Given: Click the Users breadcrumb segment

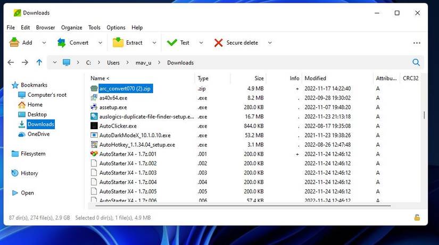Looking at the screenshot, I should (113, 63).
